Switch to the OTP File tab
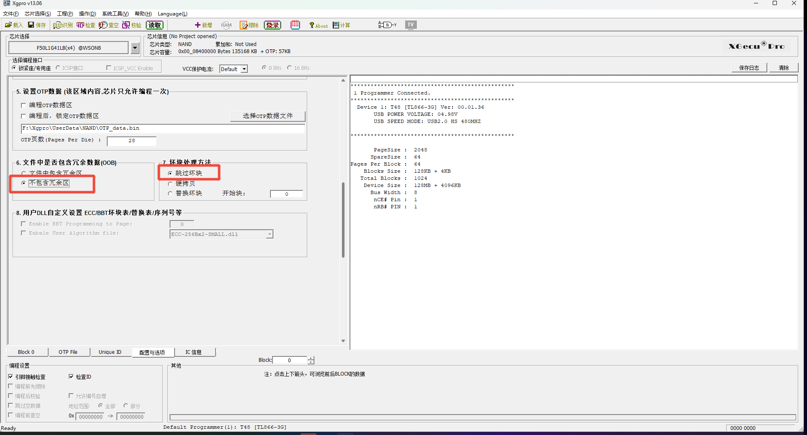807x435 pixels. coord(68,352)
